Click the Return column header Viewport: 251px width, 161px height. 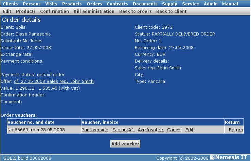pyautogui.click(x=234, y=122)
